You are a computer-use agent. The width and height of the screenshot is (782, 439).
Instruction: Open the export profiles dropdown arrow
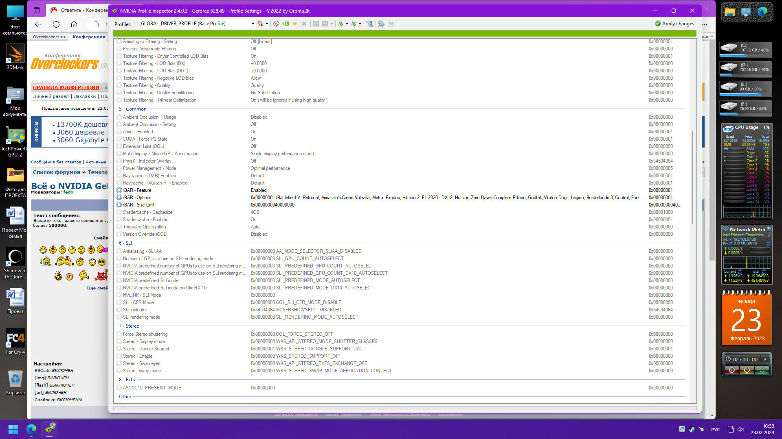[347, 24]
